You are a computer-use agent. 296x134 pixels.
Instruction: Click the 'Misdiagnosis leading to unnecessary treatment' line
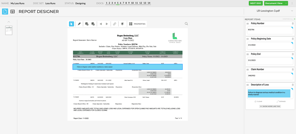[x=97, y=83]
